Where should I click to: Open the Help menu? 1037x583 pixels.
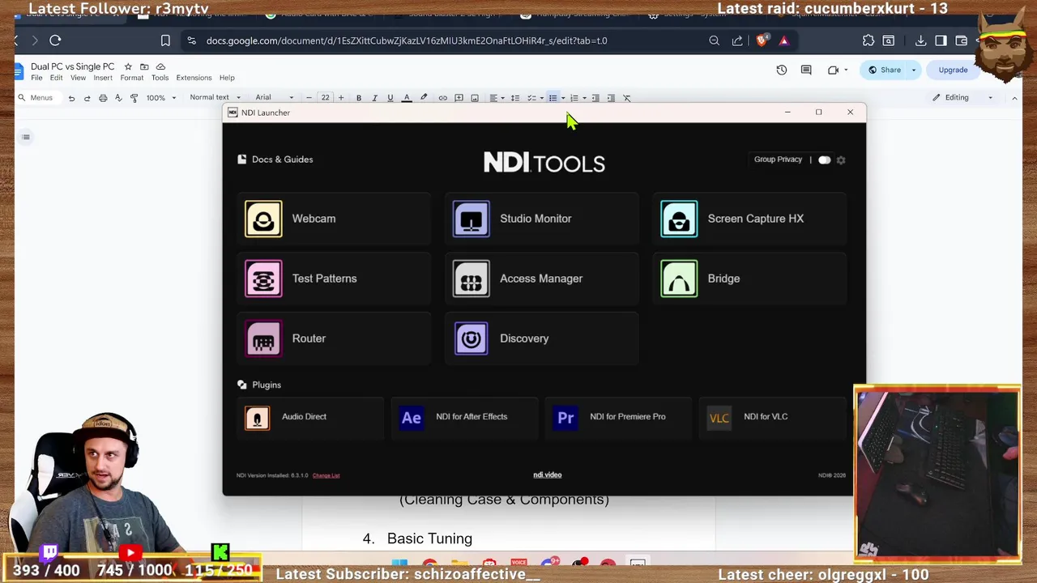[227, 78]
